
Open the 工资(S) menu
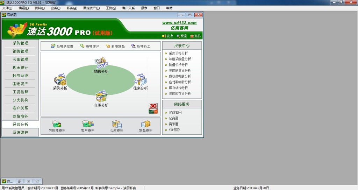click(x=111, y=8)
